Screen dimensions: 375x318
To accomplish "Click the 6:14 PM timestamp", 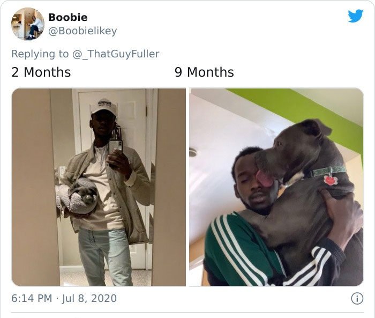I will (x=32, y=298).
